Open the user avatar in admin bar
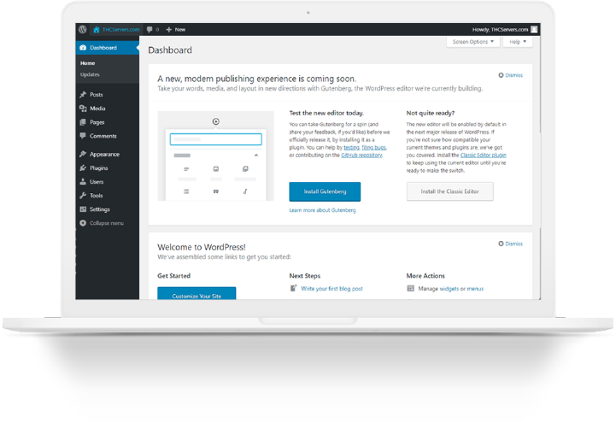 point(534,29)
